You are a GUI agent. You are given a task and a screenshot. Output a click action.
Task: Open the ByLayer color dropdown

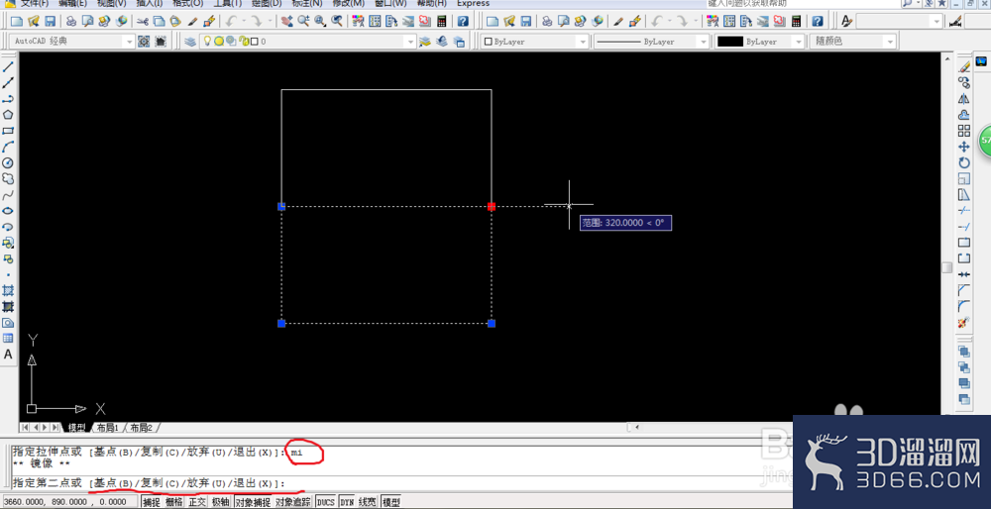[535, 42]
